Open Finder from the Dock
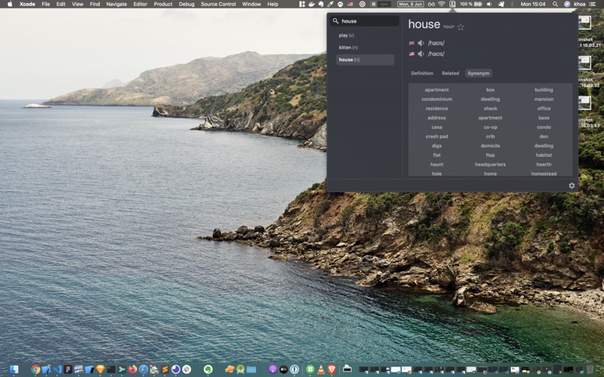 (14, 369)
